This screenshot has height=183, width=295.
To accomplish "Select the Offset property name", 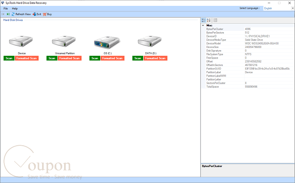I will 209,61.
